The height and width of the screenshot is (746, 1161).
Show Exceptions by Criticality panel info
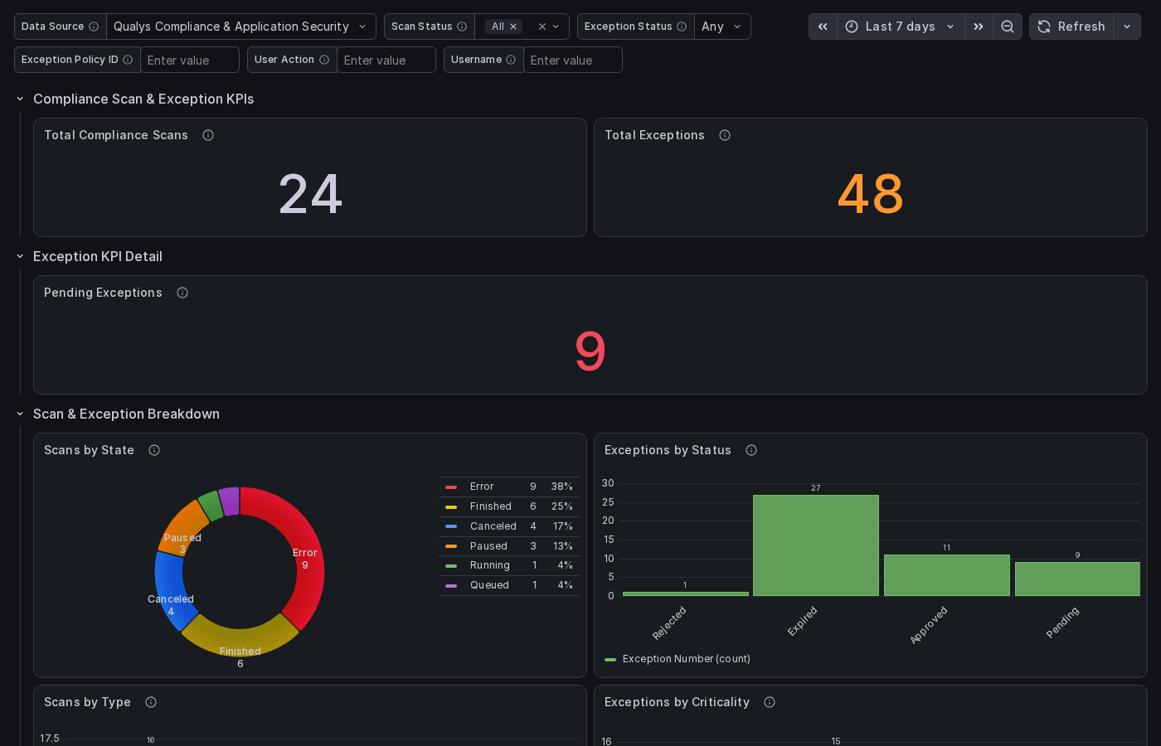770,702
